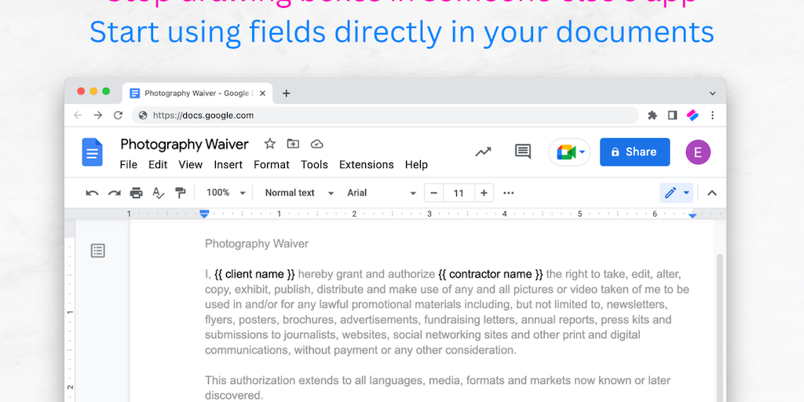Screen dimensions: 804x402
Task: Click the left indent ruler marker
Action: tap(204, 214)
